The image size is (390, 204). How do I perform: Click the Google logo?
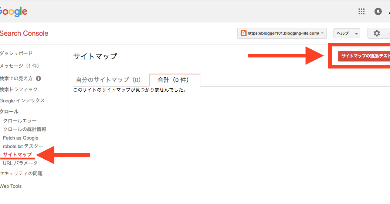(x=13, y=12)
